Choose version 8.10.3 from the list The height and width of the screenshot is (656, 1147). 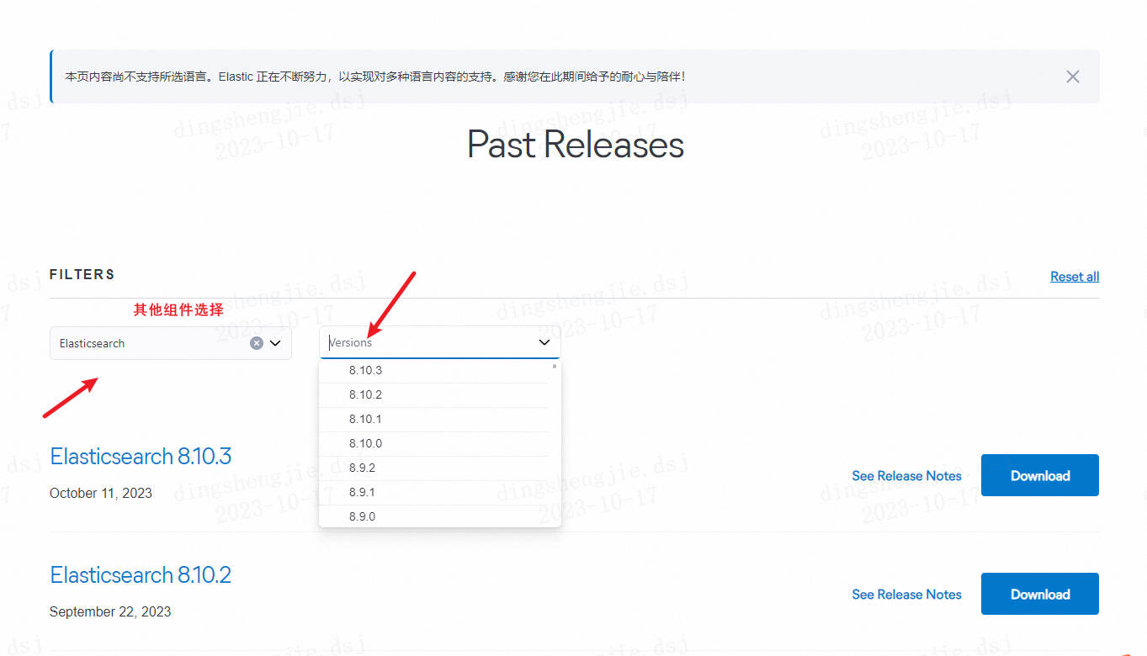click(x=433, y=370)
